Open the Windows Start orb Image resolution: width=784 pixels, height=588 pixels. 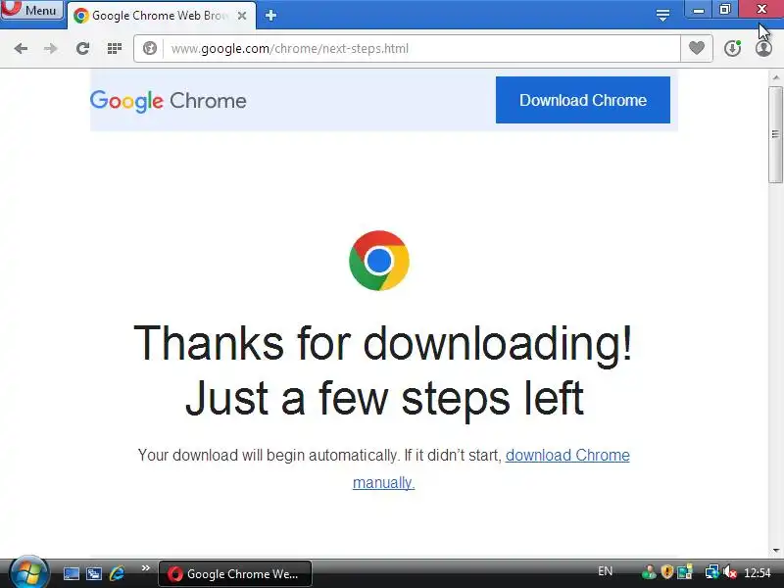tap(28, 572)
